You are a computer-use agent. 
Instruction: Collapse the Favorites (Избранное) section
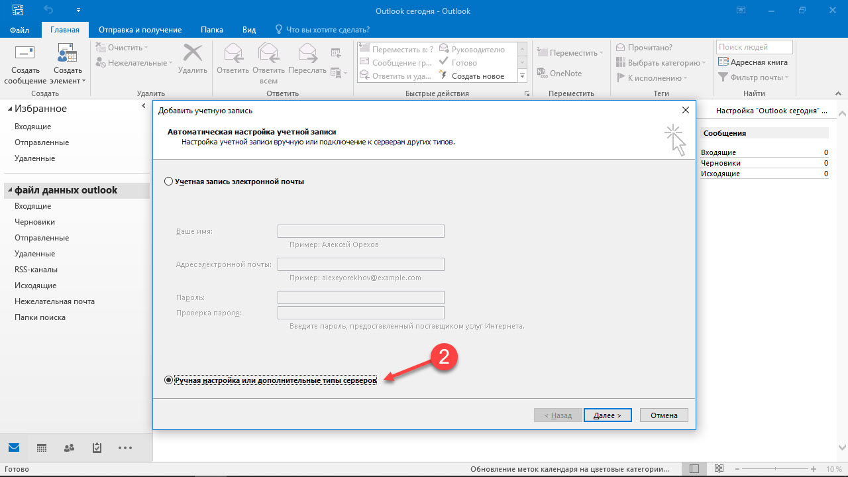(10, 109)
